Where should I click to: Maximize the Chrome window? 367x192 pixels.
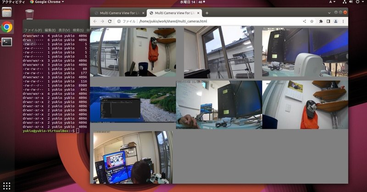(x=340, y=12)
